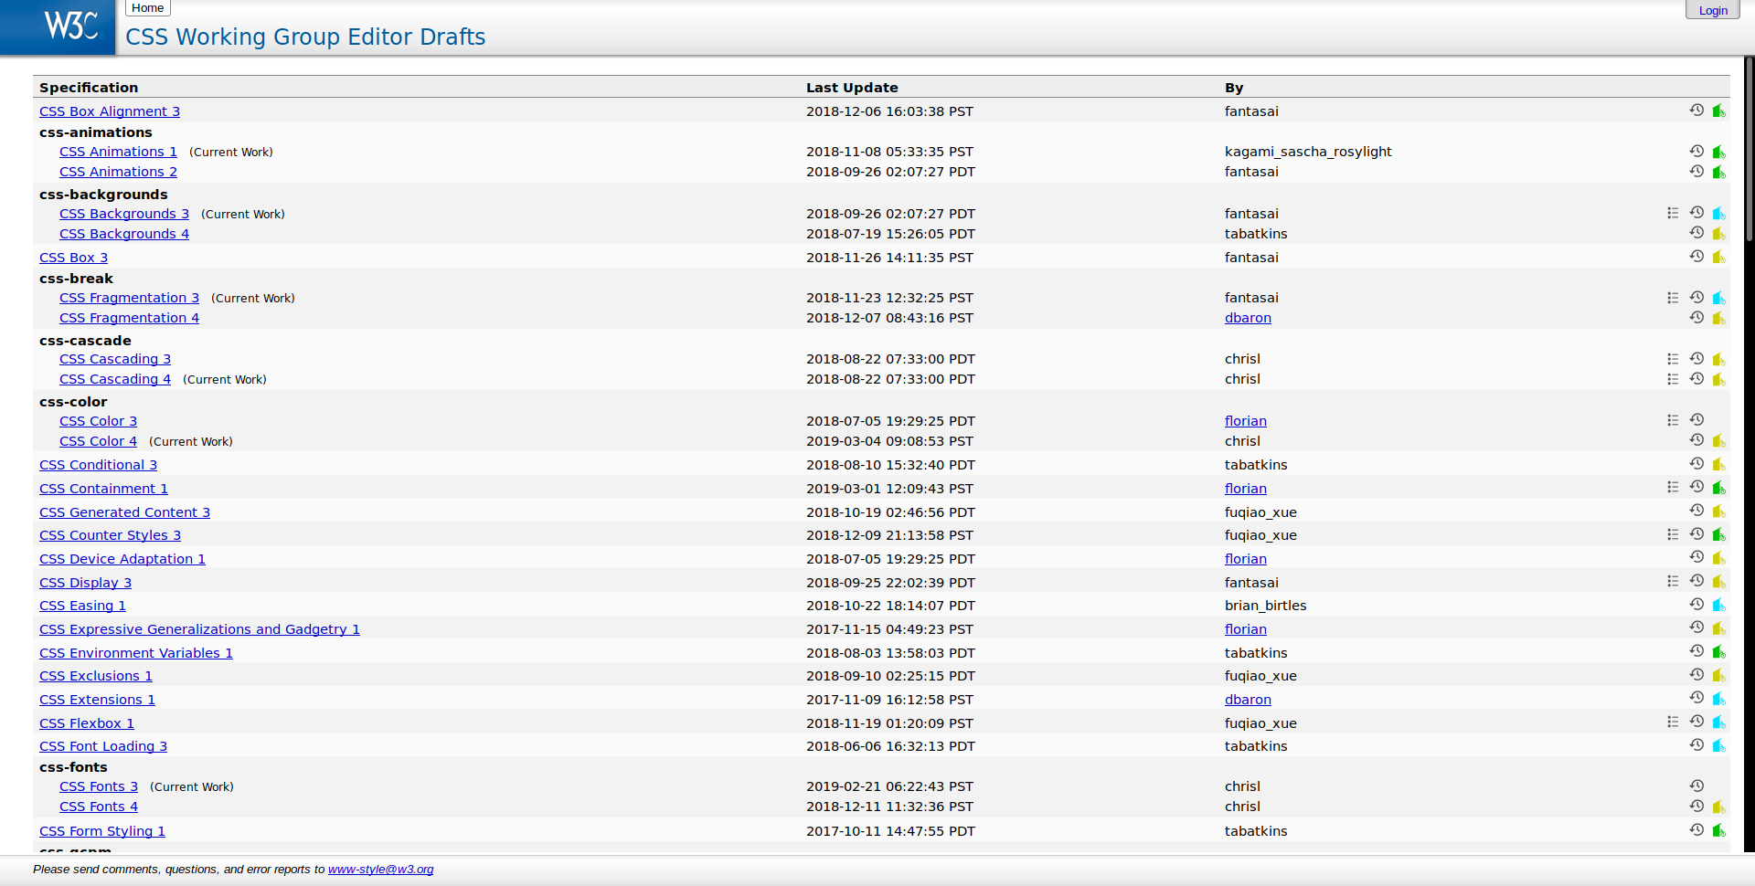Open list icon in CSS Display 3 row

click(1673, 581)
